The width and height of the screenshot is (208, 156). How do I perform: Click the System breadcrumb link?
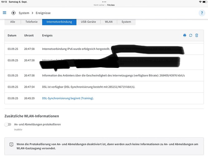click(24, 13)
